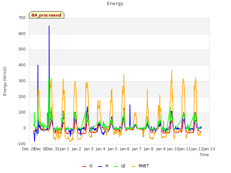
Task: Click the -100 y-axis tick label
Action: 21,144
